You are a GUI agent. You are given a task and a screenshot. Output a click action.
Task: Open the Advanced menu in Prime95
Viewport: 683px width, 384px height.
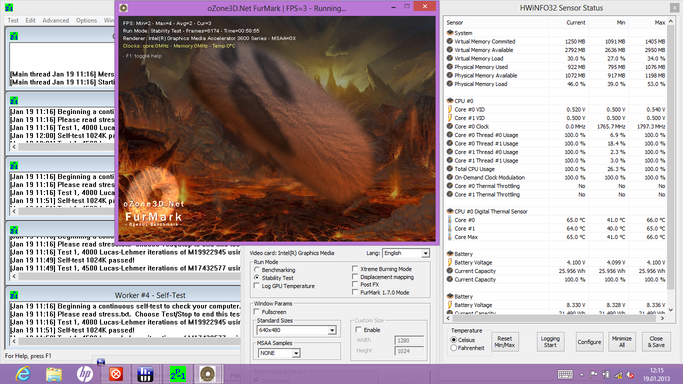(55, 20)
